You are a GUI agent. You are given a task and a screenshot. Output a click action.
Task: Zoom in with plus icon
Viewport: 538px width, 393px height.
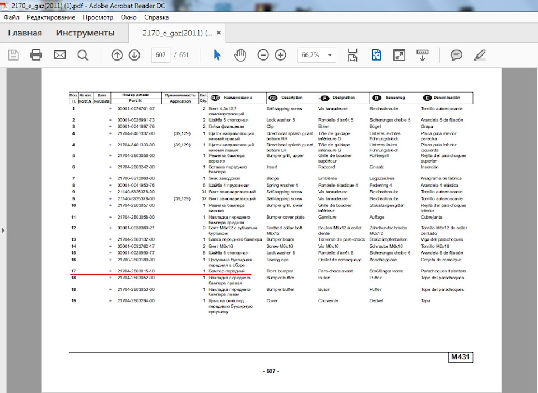tap(281, 55)
